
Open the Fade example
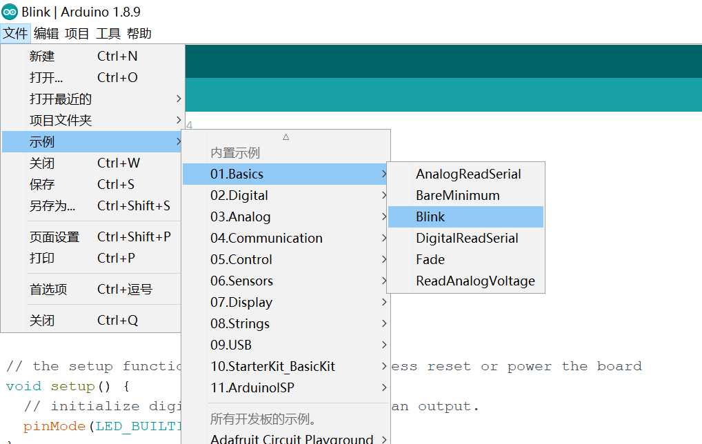click(x=465, y=260)
